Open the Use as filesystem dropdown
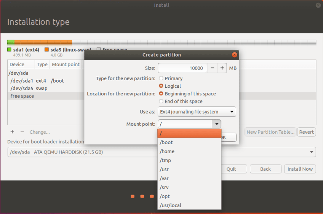Screen dimensions: 323x214 tap(197, 112)
